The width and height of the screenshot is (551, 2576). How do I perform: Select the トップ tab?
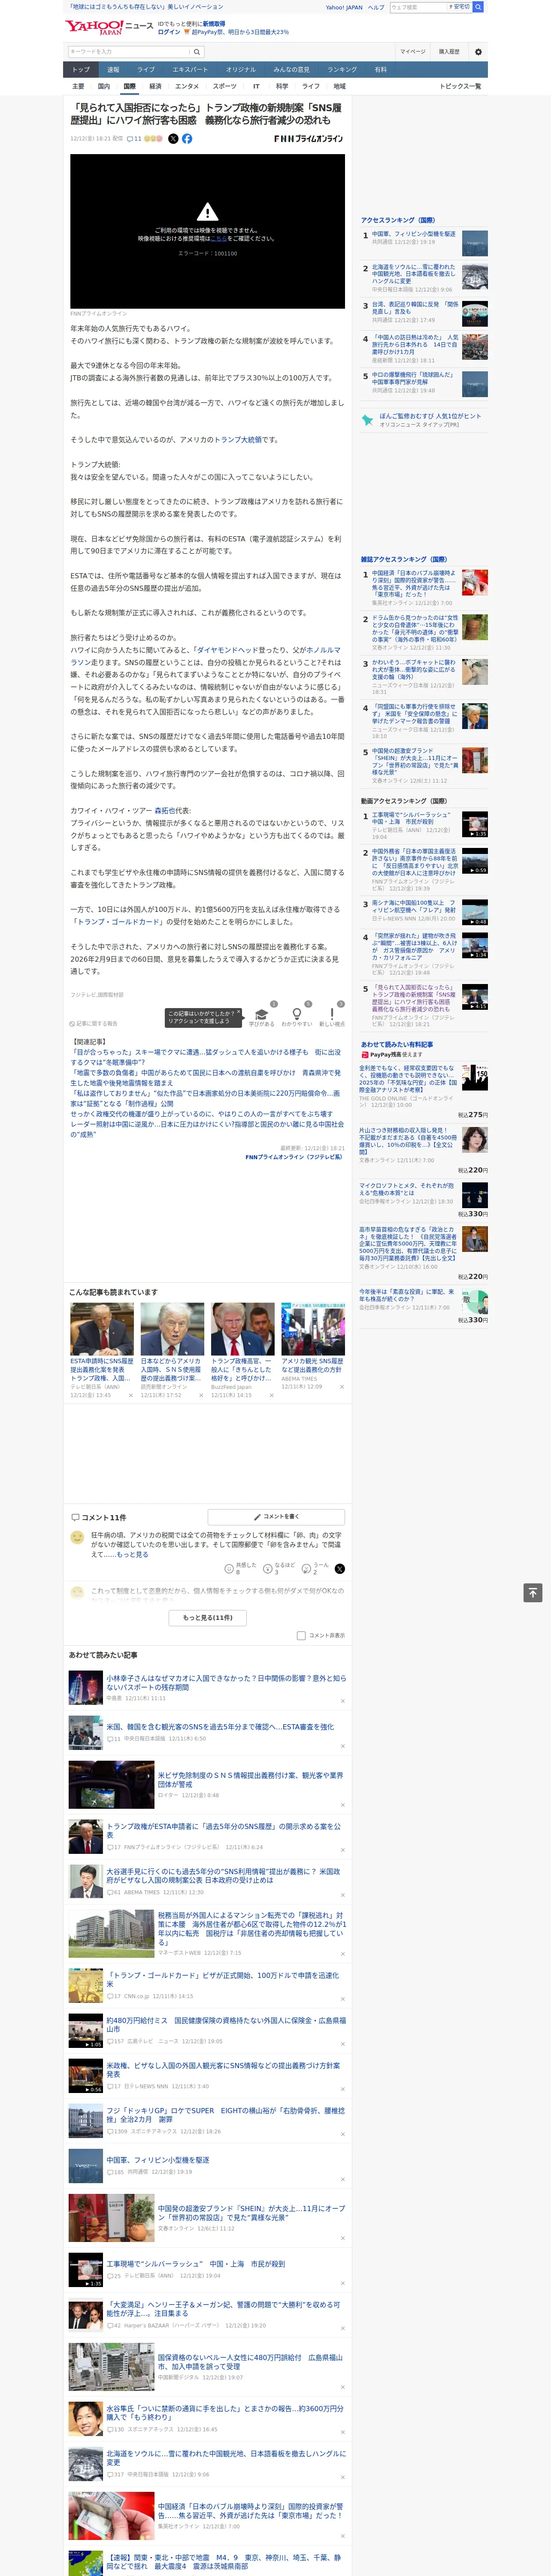click(x=81, y=70)
